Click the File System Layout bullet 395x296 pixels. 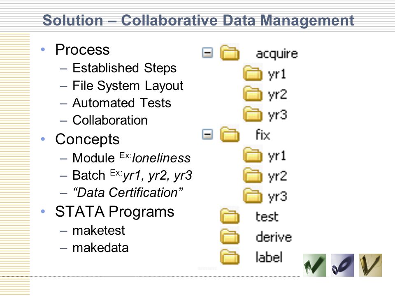pos(128,86)
